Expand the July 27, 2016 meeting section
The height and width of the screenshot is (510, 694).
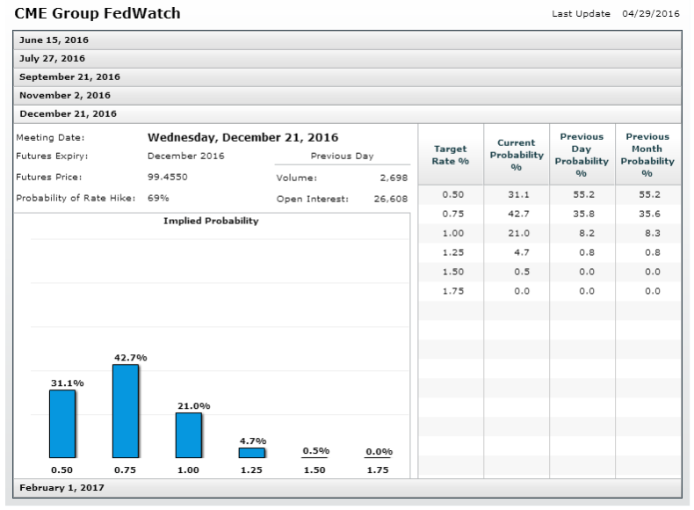[x=347, y=59]
